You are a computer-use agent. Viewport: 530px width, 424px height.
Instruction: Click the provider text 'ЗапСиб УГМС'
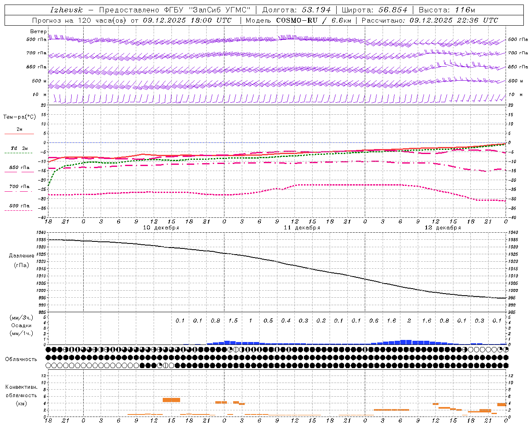click(x=219, y=10)
